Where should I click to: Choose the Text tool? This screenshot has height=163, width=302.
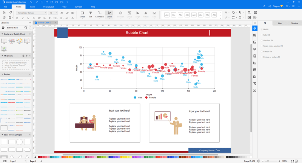90,14
